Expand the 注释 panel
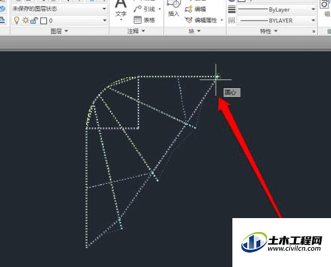The width and height of the screenshot is (331, 267). point(136,31)
